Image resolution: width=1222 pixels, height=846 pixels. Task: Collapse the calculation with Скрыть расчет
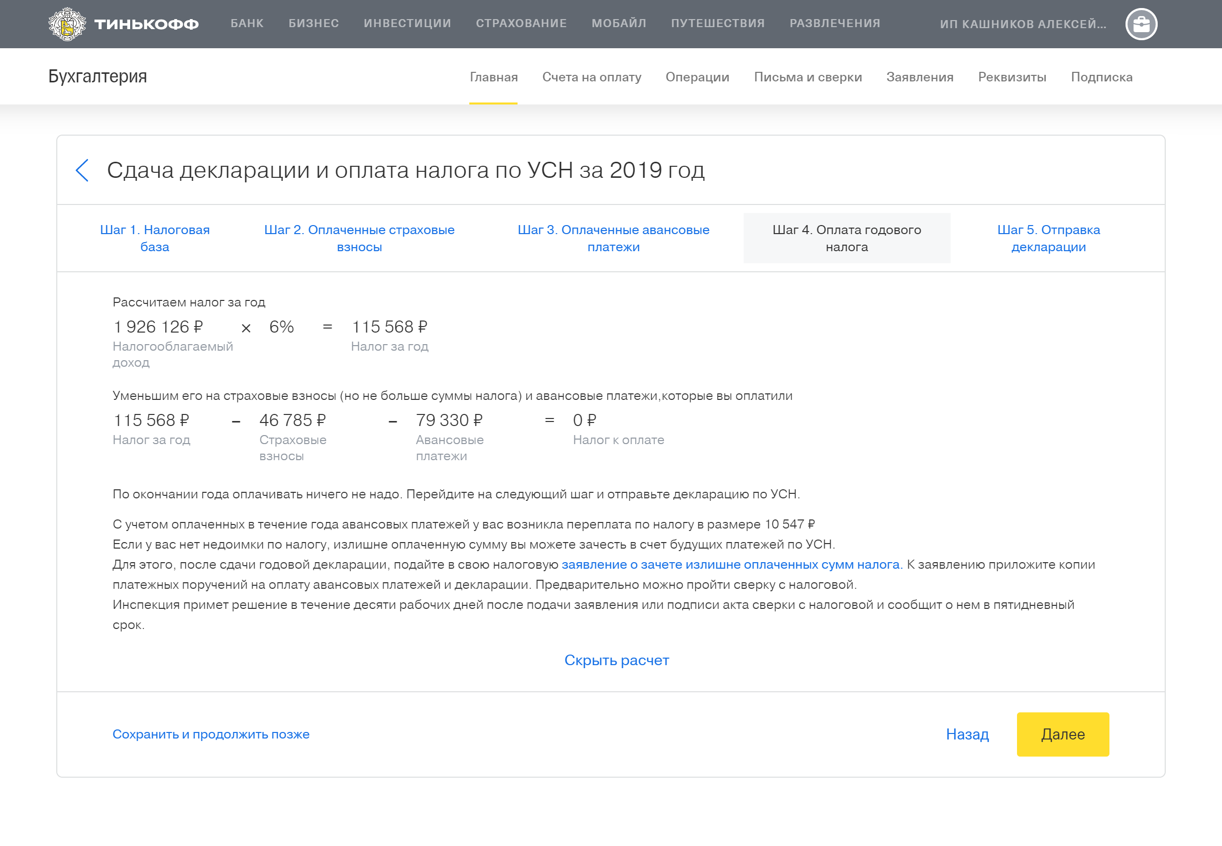point(617,660)
